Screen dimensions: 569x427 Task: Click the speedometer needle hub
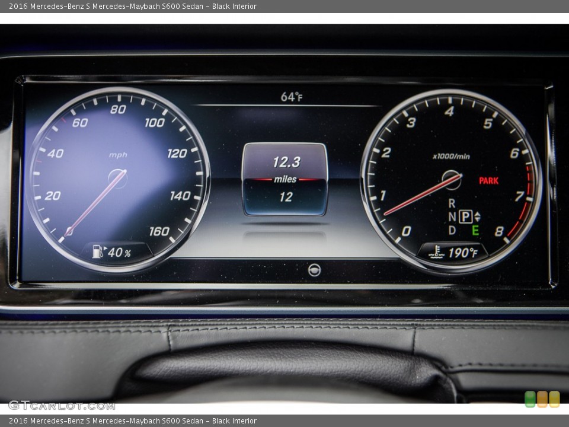[x=118, y=179]
